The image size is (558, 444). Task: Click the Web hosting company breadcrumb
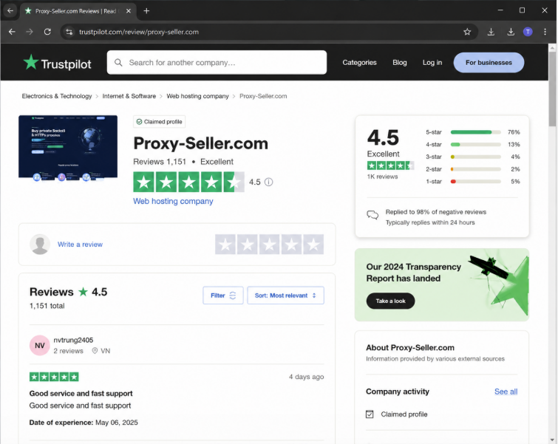coord(197,96)
